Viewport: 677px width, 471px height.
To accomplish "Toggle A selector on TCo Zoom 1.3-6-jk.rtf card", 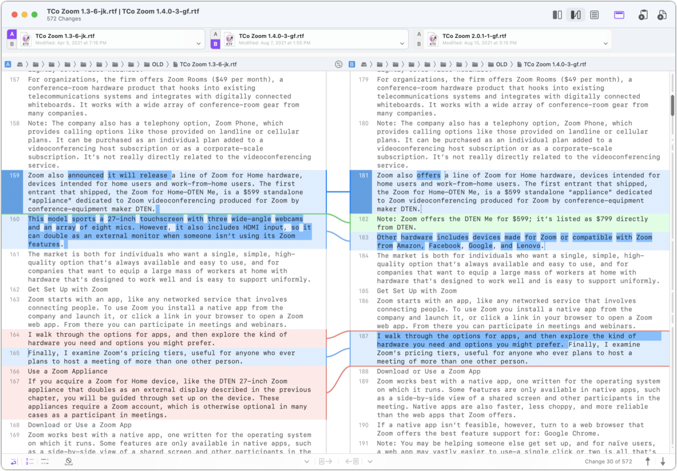I will [x=12, y=34].
